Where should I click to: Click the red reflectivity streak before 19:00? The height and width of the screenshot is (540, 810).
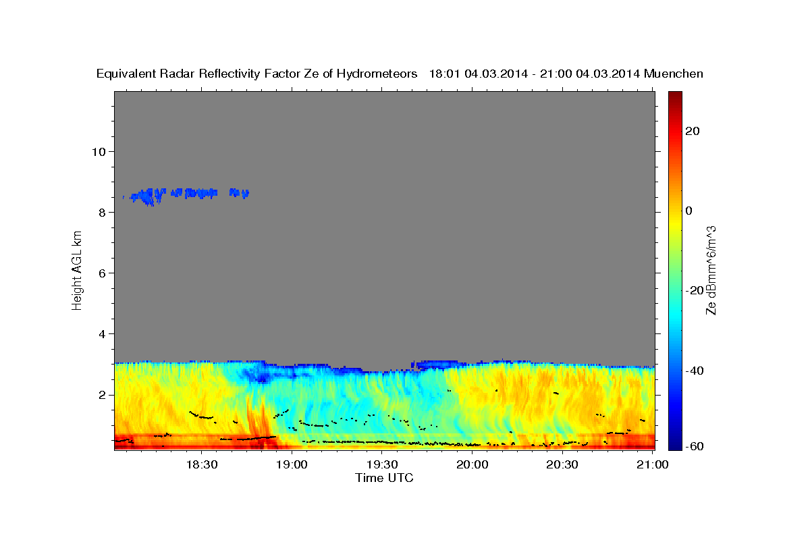point(259,422)
